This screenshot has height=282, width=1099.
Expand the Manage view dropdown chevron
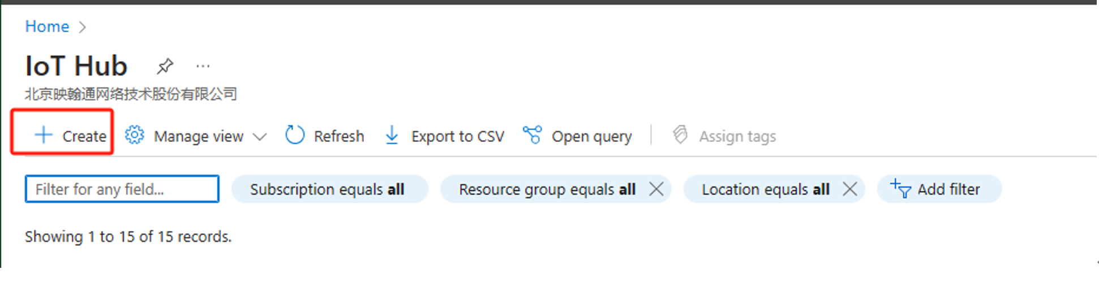(260, 136)
